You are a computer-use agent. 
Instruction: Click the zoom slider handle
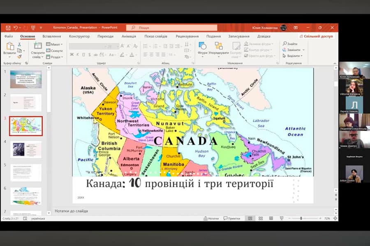coord(301,219)
